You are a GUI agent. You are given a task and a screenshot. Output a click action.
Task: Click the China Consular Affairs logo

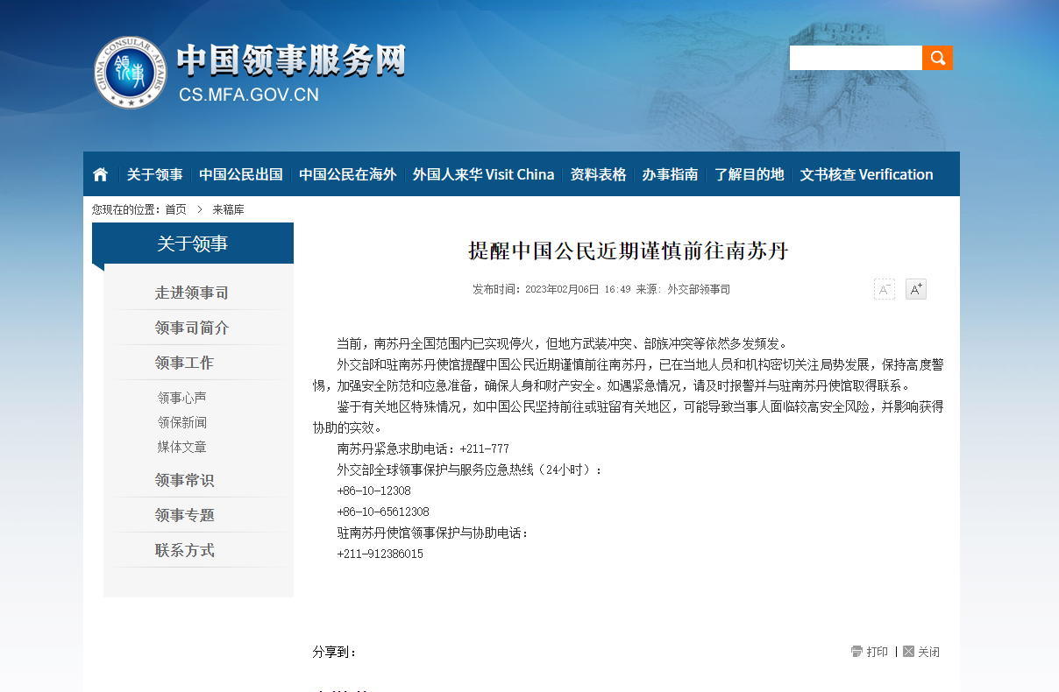tap(130, 72)
